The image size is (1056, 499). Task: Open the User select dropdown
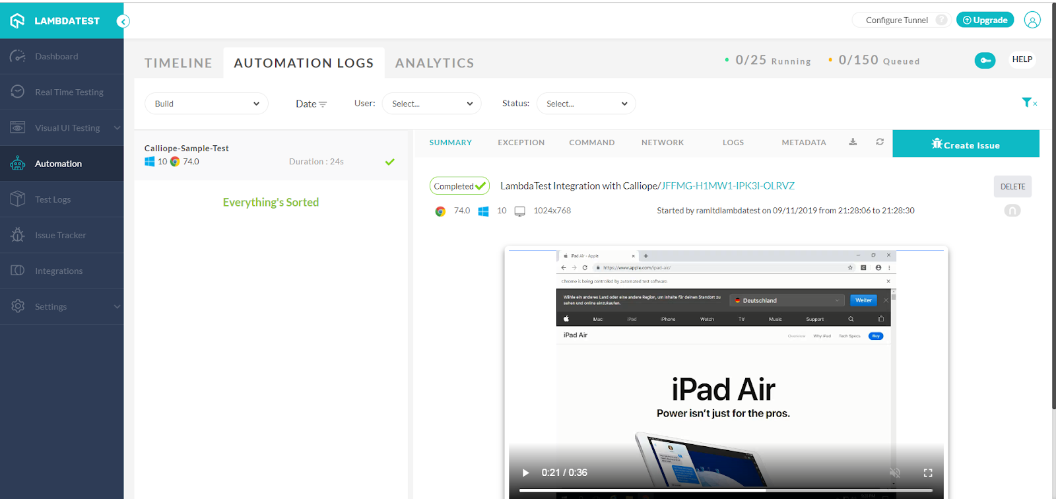432,104
